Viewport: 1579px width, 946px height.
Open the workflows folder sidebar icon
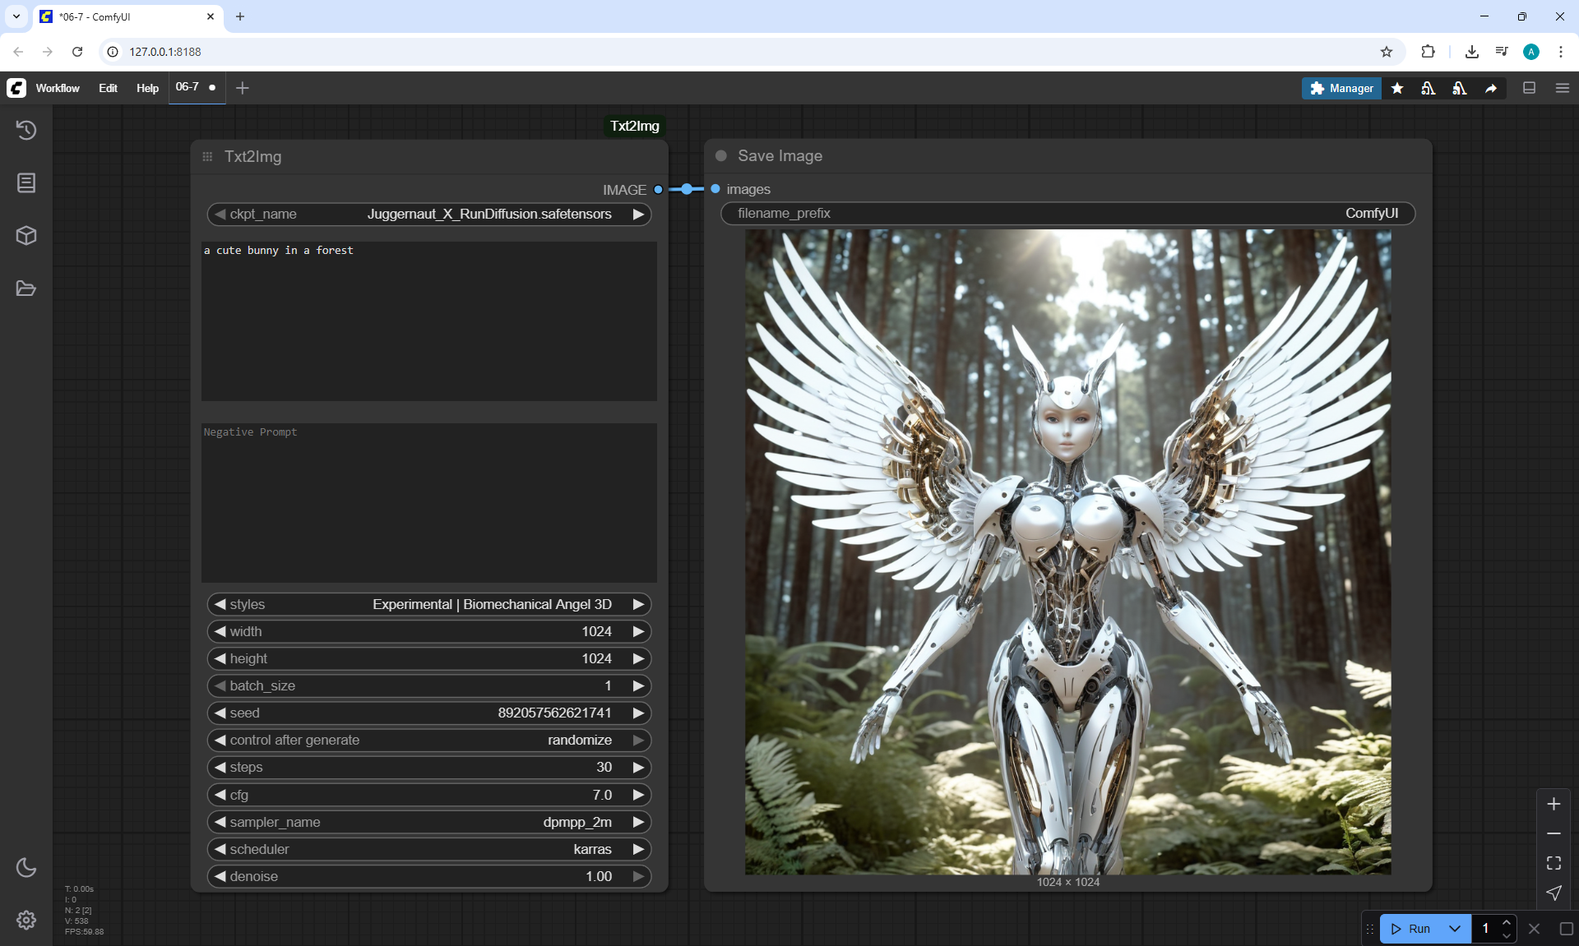(x=26, y=288)
